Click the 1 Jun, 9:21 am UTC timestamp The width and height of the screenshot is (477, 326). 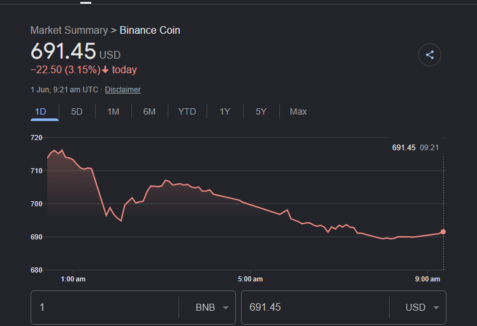[64, 90]
